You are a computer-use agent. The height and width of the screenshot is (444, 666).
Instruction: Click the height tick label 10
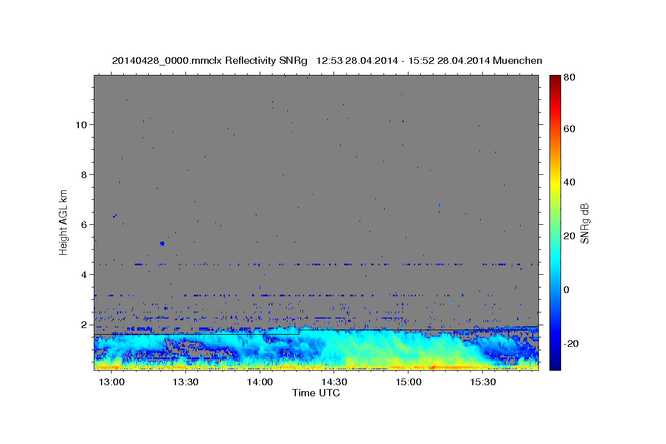[x=82, y=125]
